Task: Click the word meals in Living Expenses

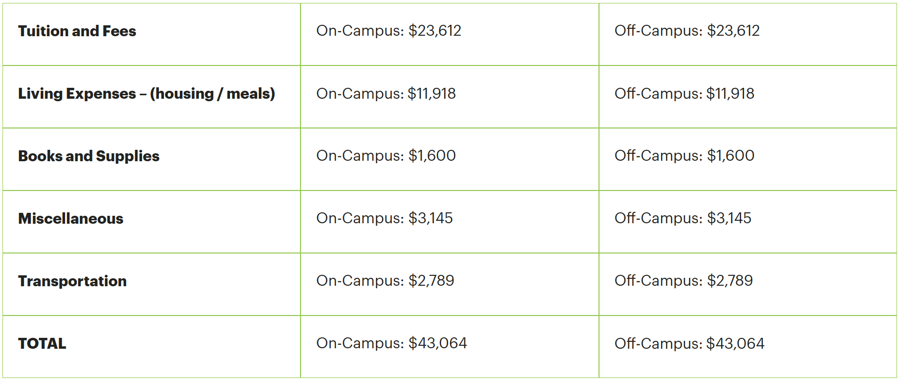Action: (250, 94)
